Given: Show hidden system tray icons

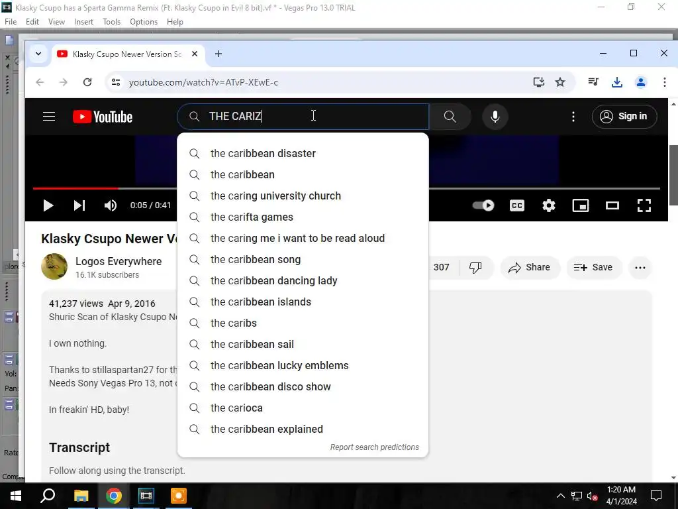Looking at the screenshot, I should [560, 496].
